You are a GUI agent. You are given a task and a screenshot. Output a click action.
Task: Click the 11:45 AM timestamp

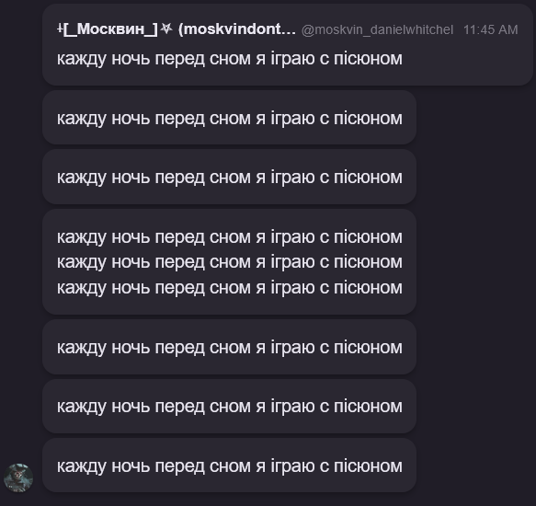pos(491,29)
